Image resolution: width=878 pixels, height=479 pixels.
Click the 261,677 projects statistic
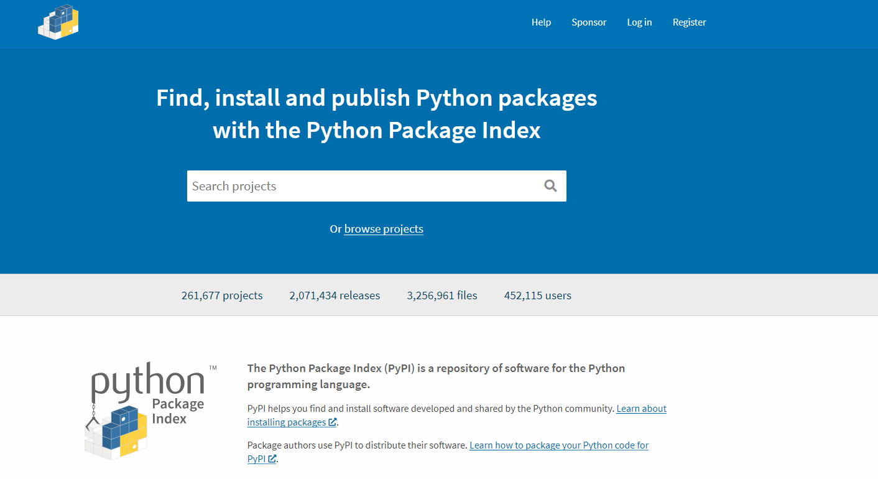click(222, 295)
